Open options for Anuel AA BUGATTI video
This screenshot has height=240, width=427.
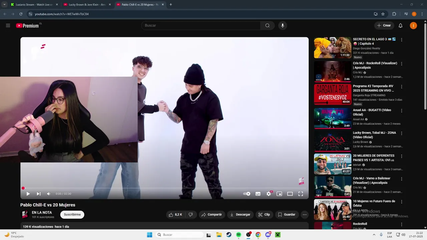point(402,111)
